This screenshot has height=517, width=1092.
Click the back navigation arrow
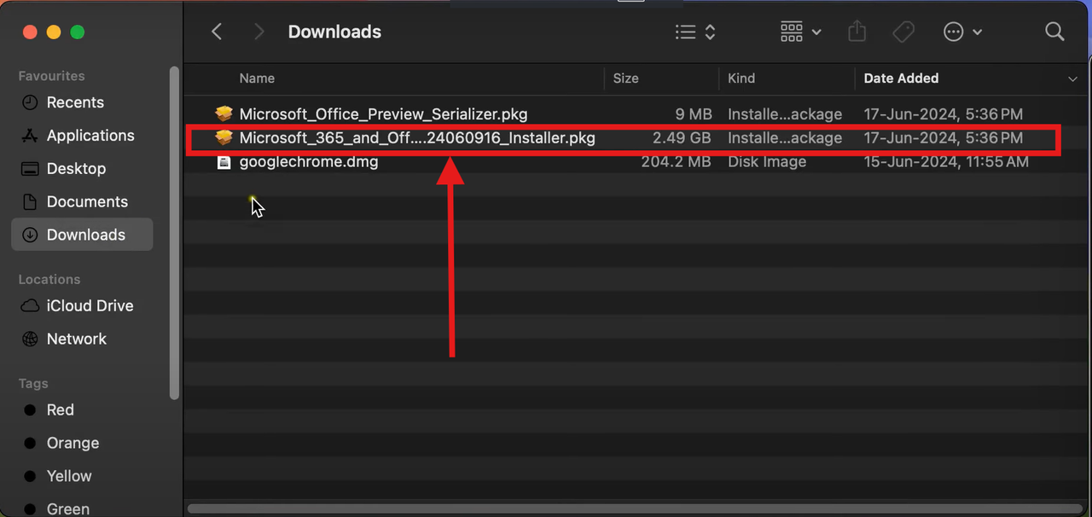(x=216, y=31)
